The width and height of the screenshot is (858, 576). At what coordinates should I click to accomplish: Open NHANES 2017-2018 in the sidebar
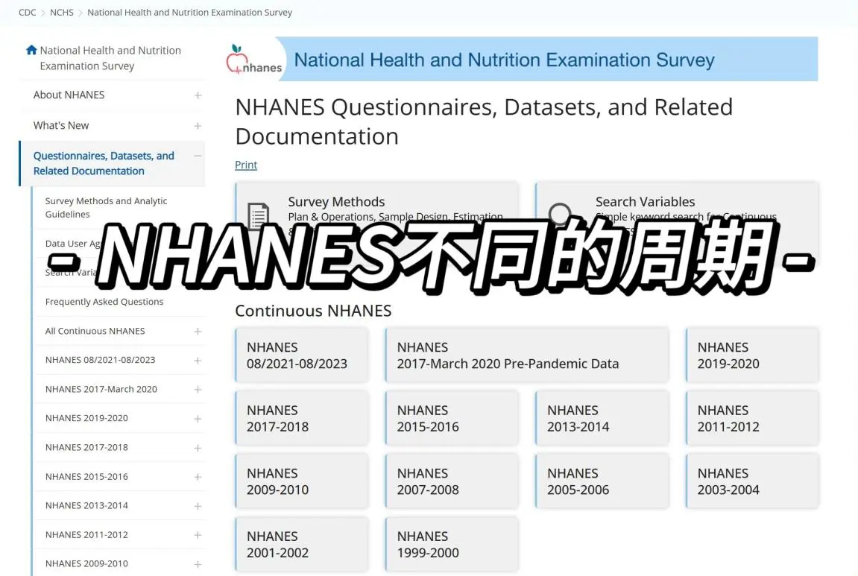(x=86, y=447)
